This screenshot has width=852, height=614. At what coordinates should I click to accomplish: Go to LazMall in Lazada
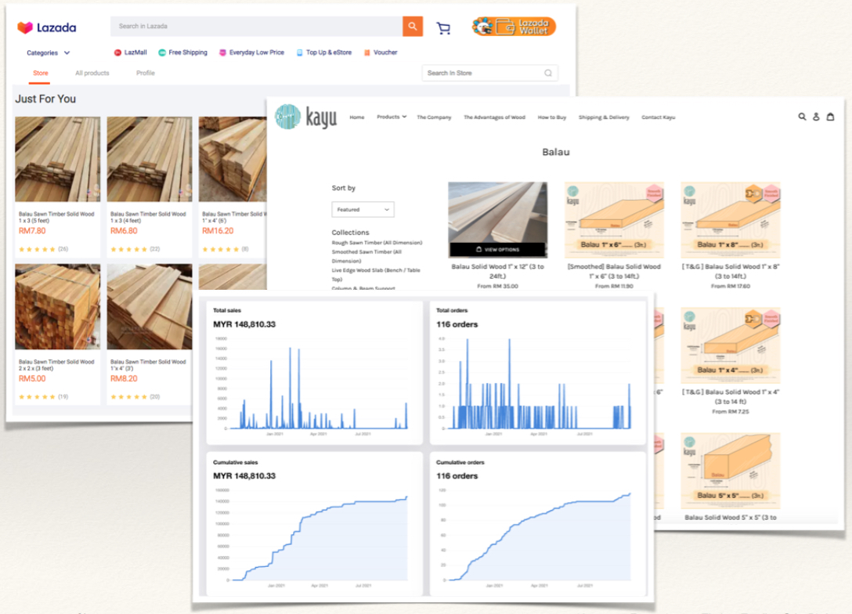point(131,52)
